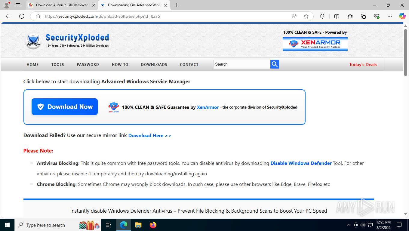Click Microsoft Edge taskbar icon

124,225
